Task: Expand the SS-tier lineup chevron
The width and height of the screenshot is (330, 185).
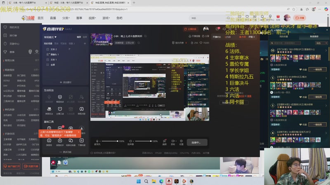Action: click(x=326, y=51)
